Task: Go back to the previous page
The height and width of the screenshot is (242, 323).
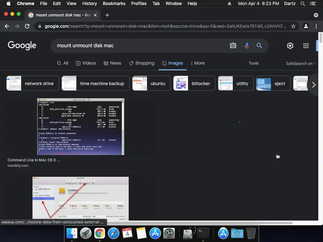Action: (7, 26)
